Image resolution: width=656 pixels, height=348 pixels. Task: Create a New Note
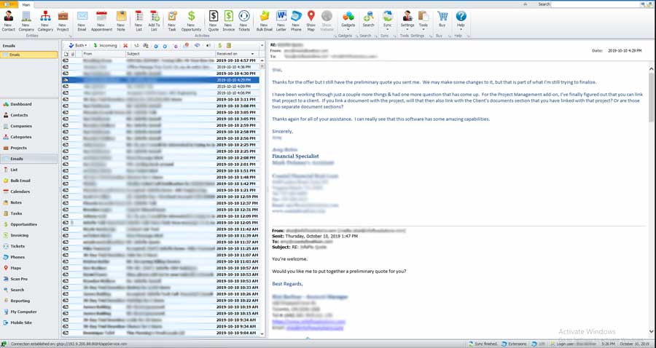[121, 21]
